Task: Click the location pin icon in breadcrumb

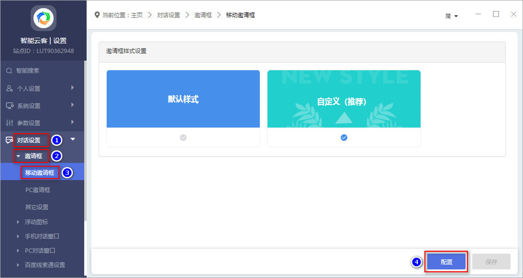Action: point(97,15)
